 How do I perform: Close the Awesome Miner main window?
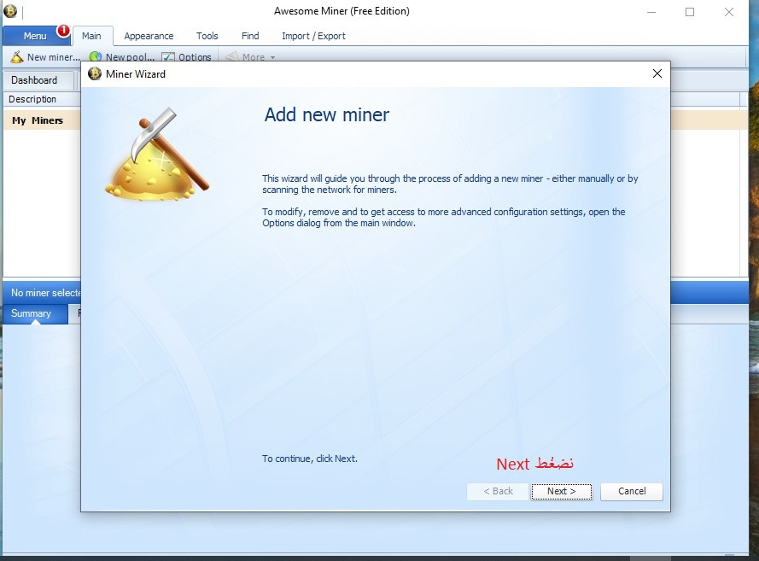point(729,12)
